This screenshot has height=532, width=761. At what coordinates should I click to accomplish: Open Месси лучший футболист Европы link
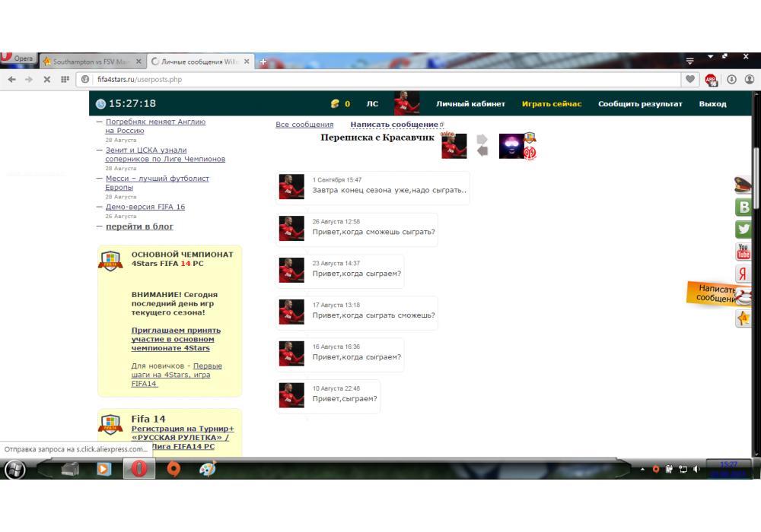click(158, 182)
